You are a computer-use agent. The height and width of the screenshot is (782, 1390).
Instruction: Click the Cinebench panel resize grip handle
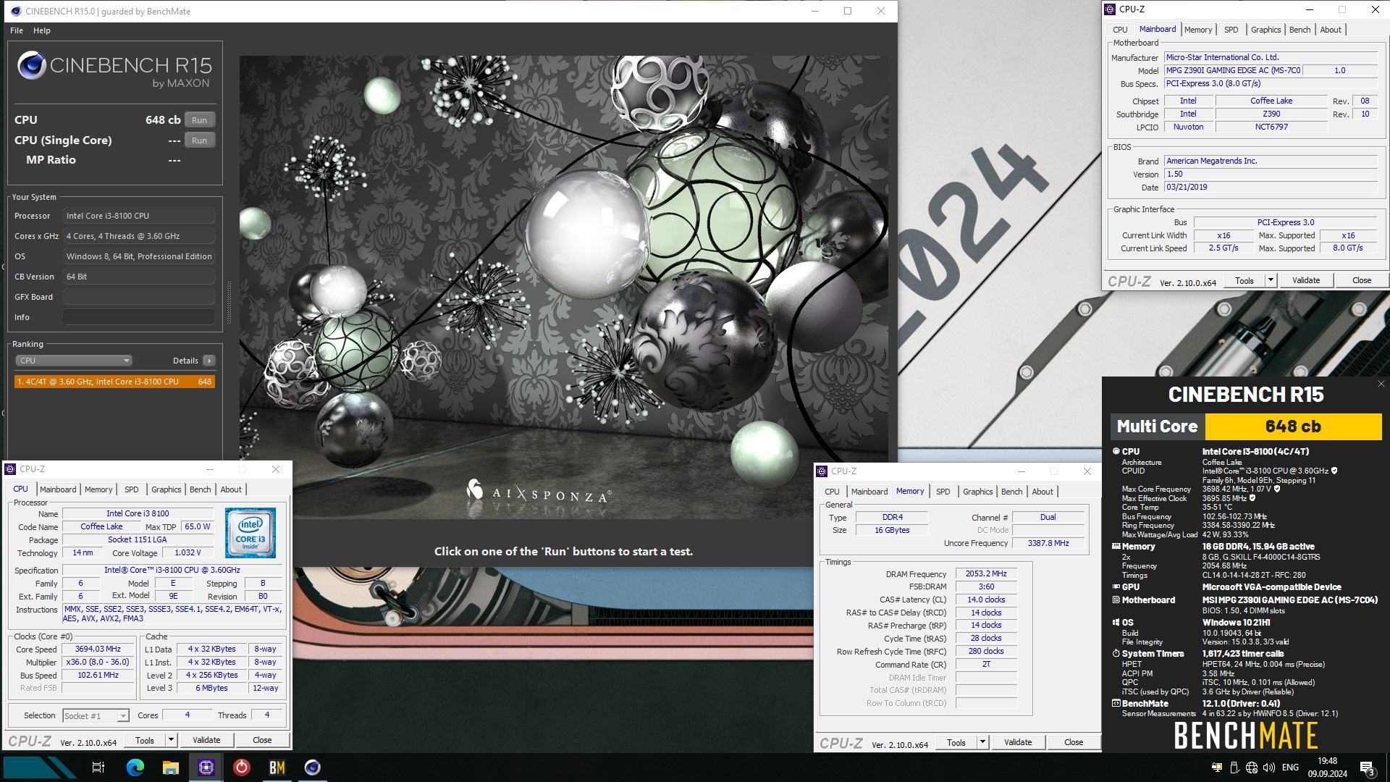pos(229,302)
